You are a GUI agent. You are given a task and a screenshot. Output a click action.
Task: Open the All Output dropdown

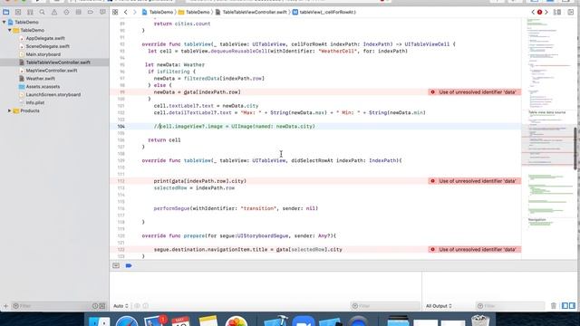pyautogui.click(x=439, y=306)
